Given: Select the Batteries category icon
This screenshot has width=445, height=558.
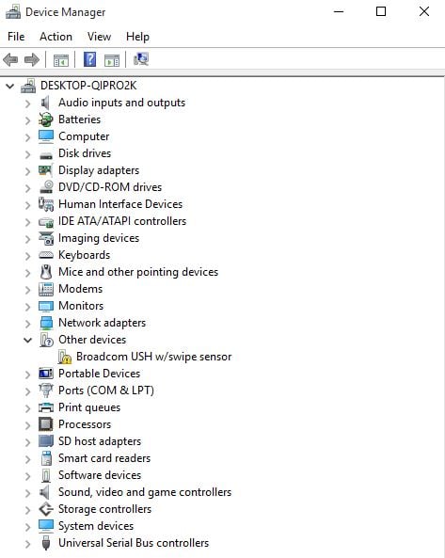Looking at the screenshot, I should coord(46,120).
